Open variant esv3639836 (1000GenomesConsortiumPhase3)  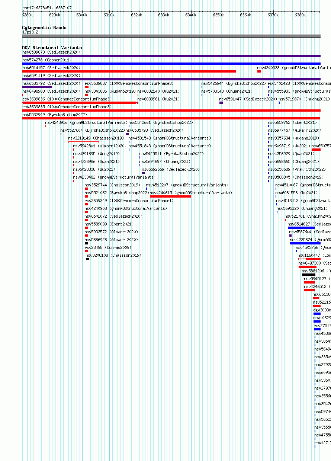67,99
